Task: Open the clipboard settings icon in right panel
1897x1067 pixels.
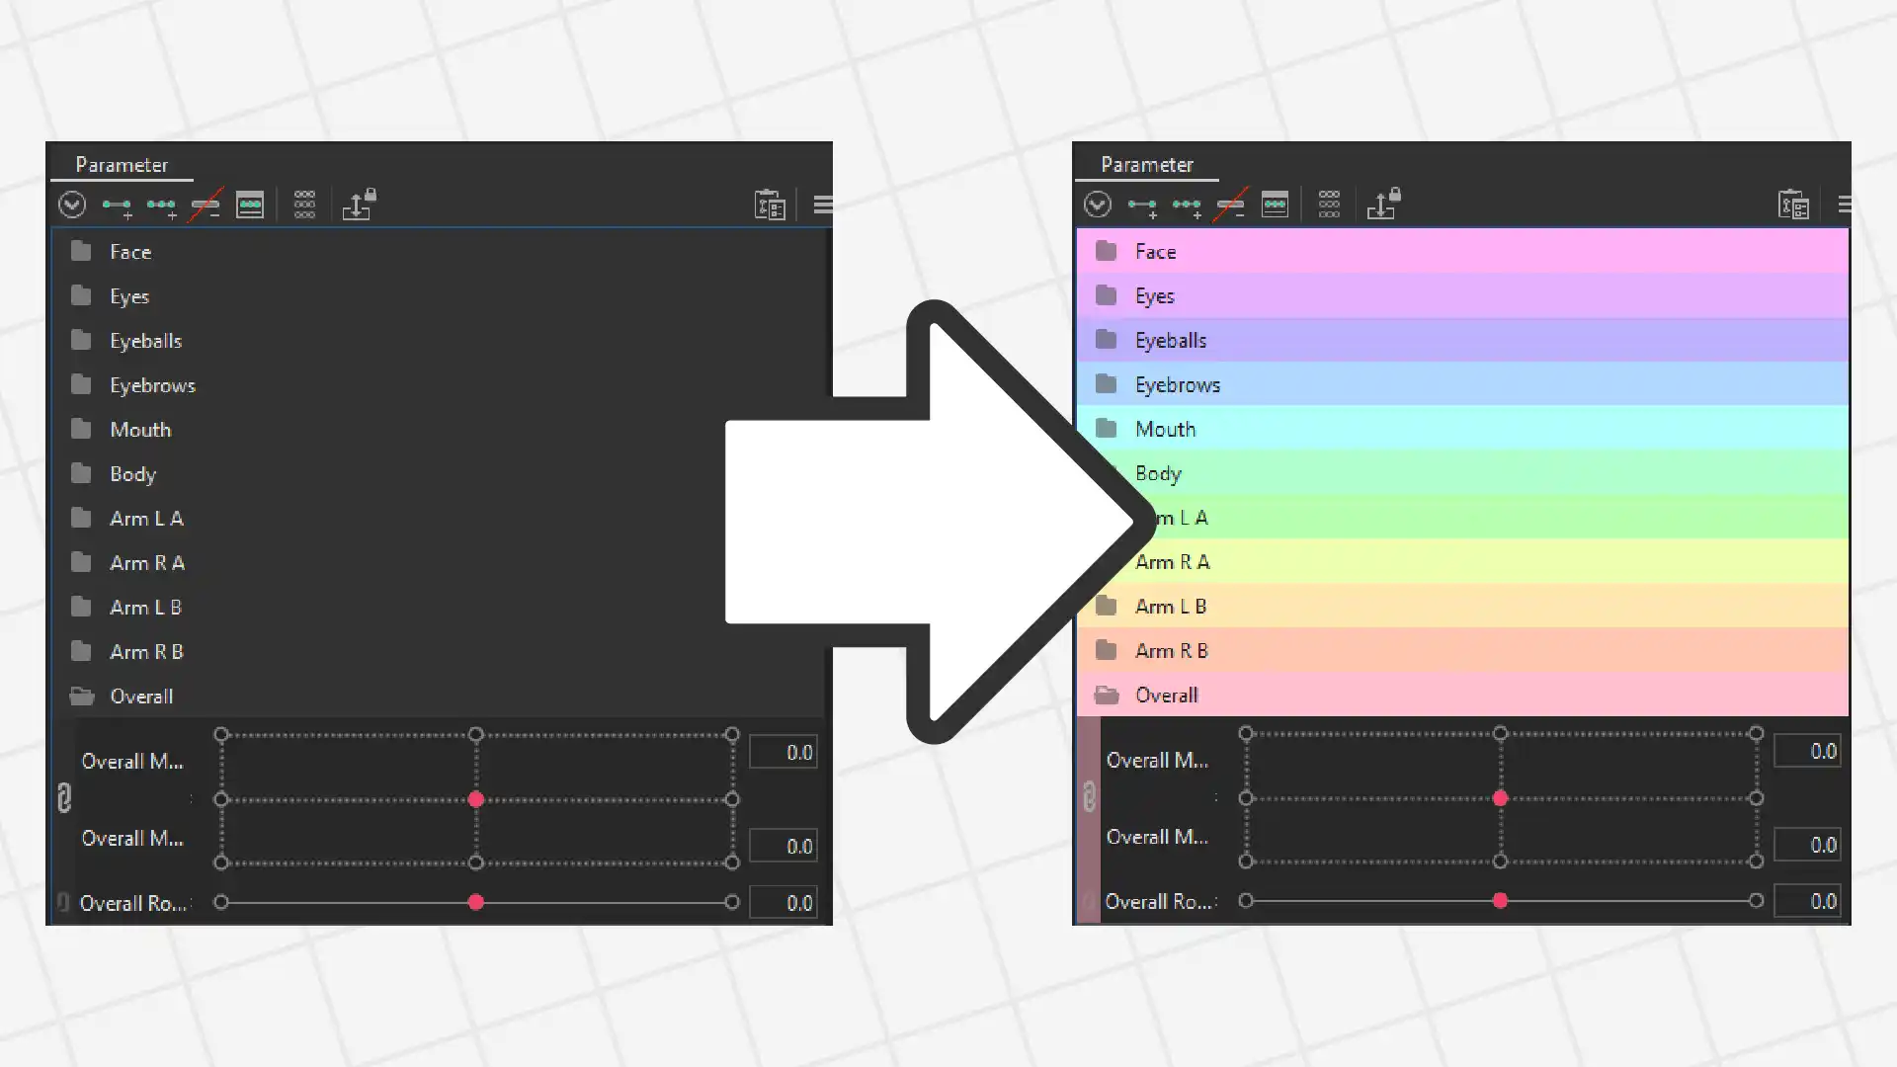Action: point(1793,205)
